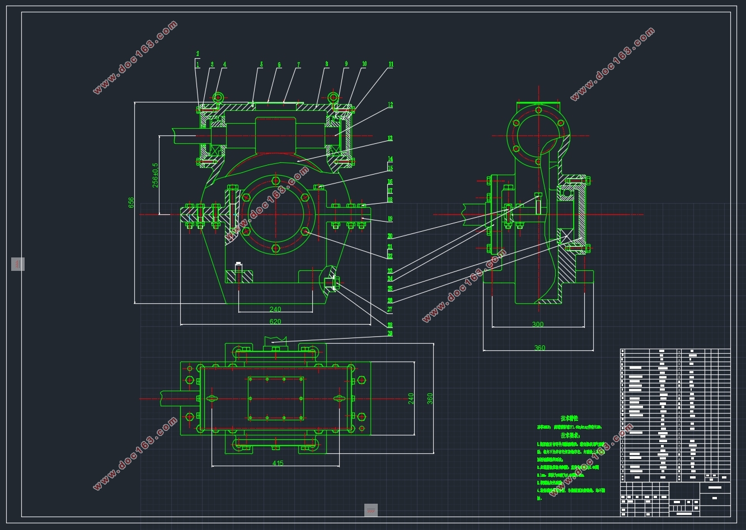The image size is (746, 530).
Task: Pick part balloon number 9
Action: tap(346, 64)
